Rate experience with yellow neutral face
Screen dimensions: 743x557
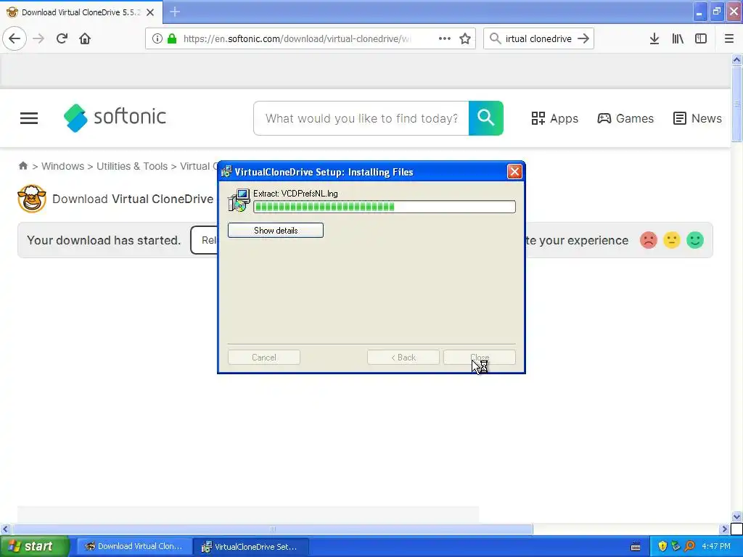671,240
